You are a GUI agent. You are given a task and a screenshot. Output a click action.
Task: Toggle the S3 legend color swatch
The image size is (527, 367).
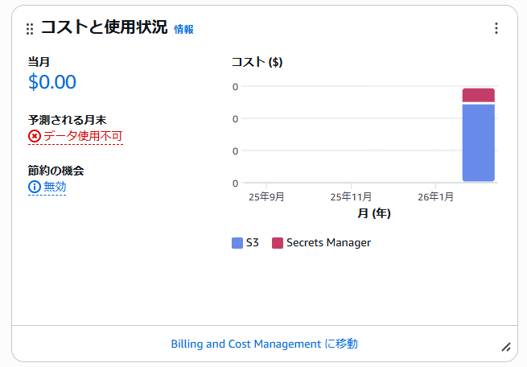pos(237,243)
